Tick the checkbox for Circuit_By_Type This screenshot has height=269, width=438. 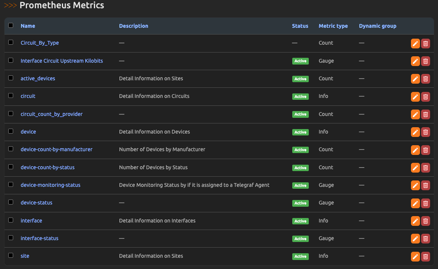pos(11,42)
